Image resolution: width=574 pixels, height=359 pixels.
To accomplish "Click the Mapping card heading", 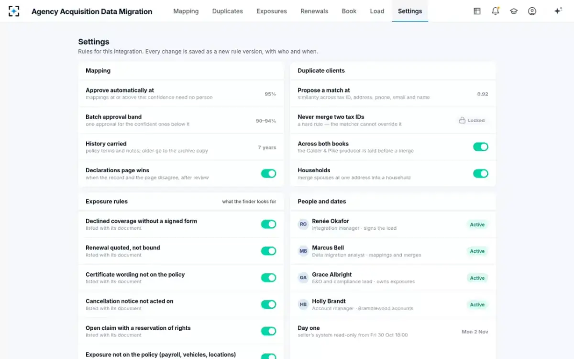I will pos(98,70).
